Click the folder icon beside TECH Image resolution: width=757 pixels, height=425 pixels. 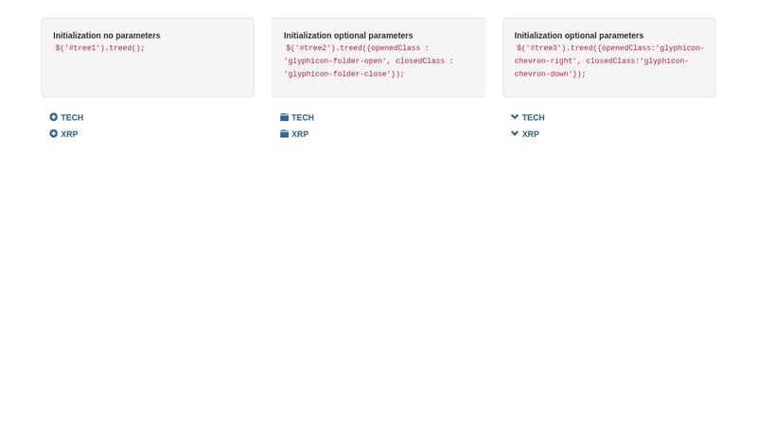pyautogui.click(x=285, y=117)
